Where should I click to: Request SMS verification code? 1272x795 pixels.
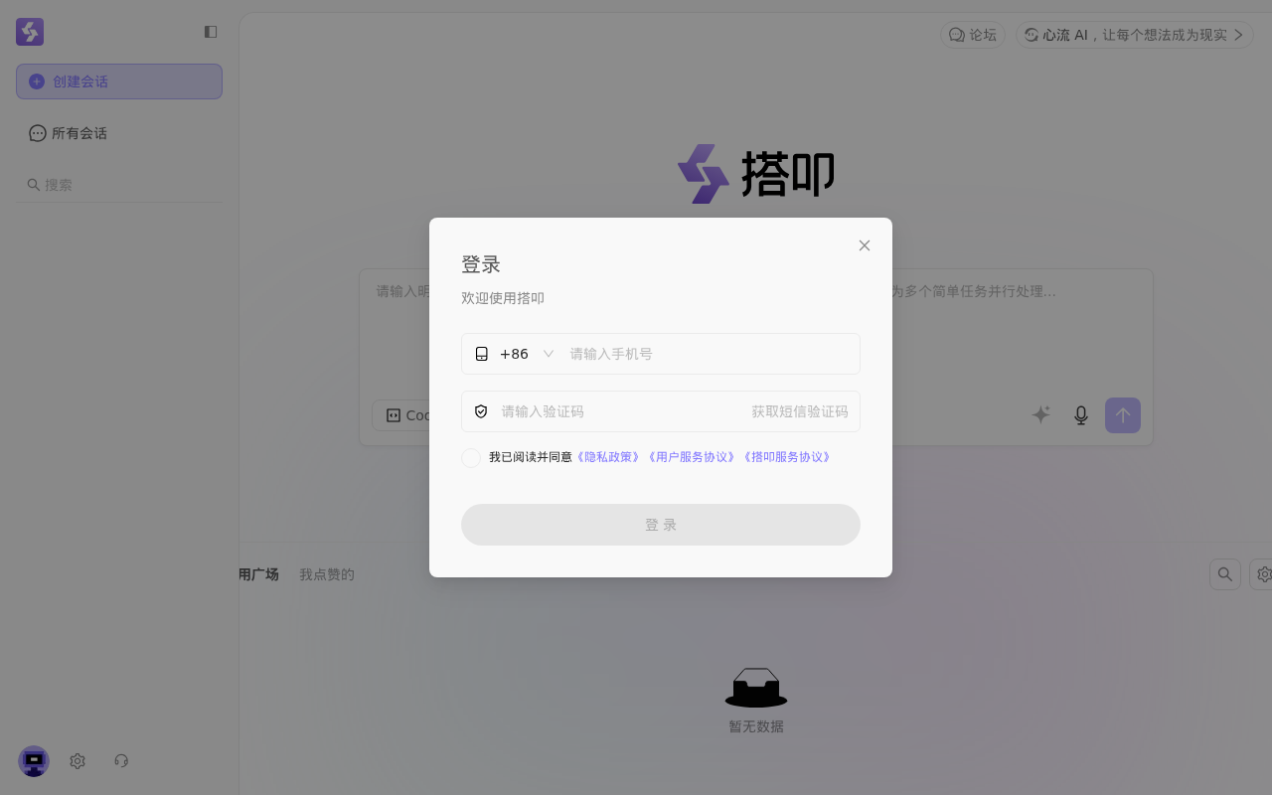tap(800, 411)
